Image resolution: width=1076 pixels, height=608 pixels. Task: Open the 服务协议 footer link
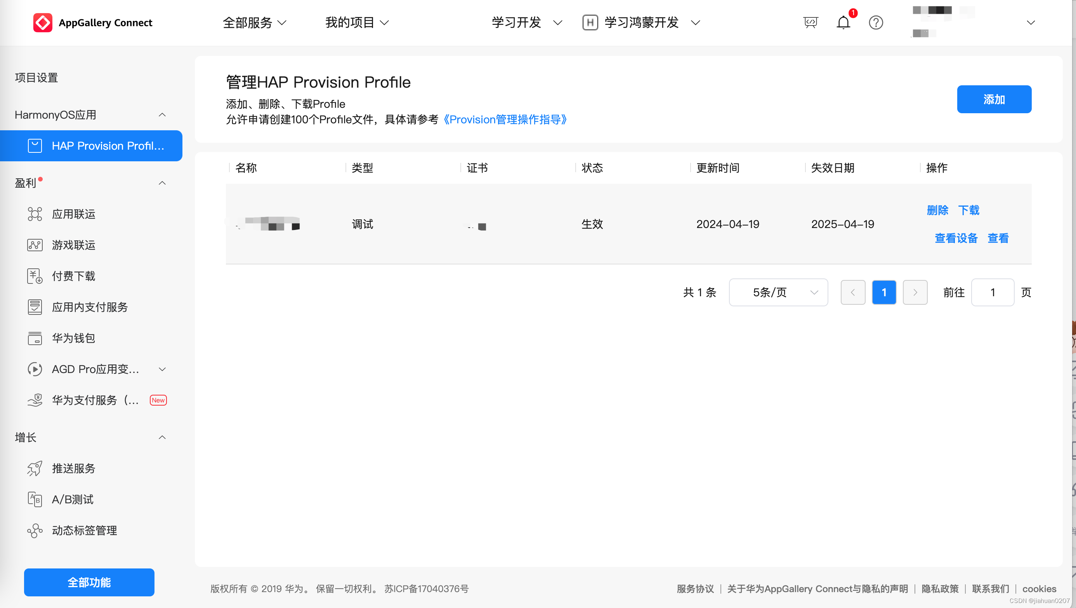tap(695, 589)
